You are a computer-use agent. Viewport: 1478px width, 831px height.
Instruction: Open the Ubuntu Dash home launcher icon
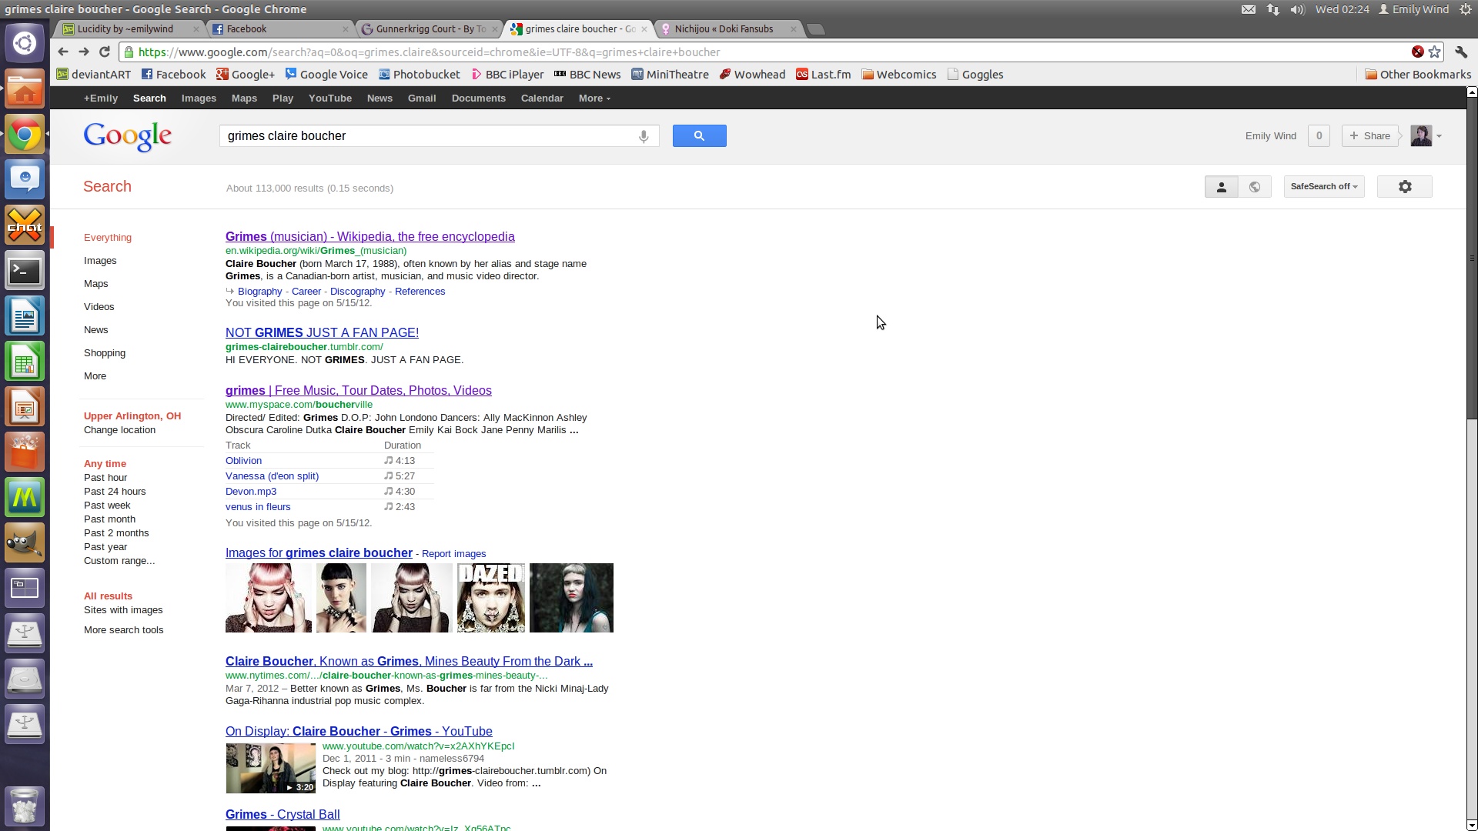coord(25,43)
